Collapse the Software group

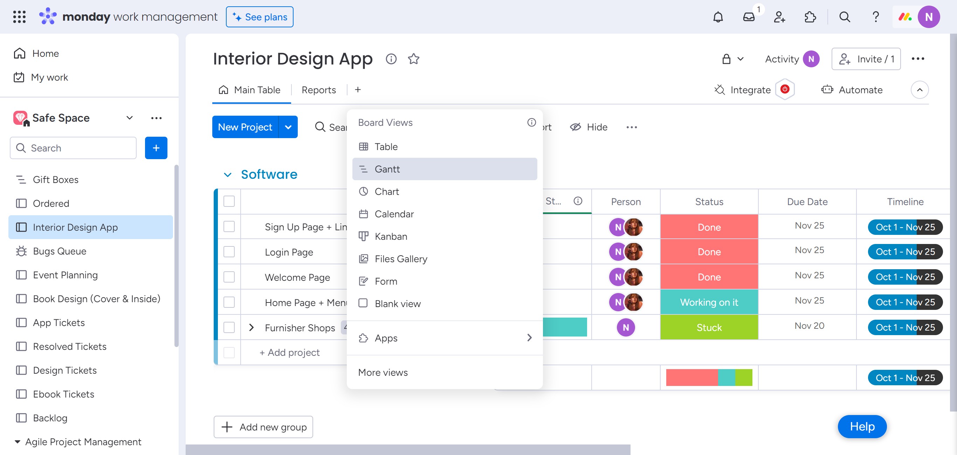click(227, 174)
